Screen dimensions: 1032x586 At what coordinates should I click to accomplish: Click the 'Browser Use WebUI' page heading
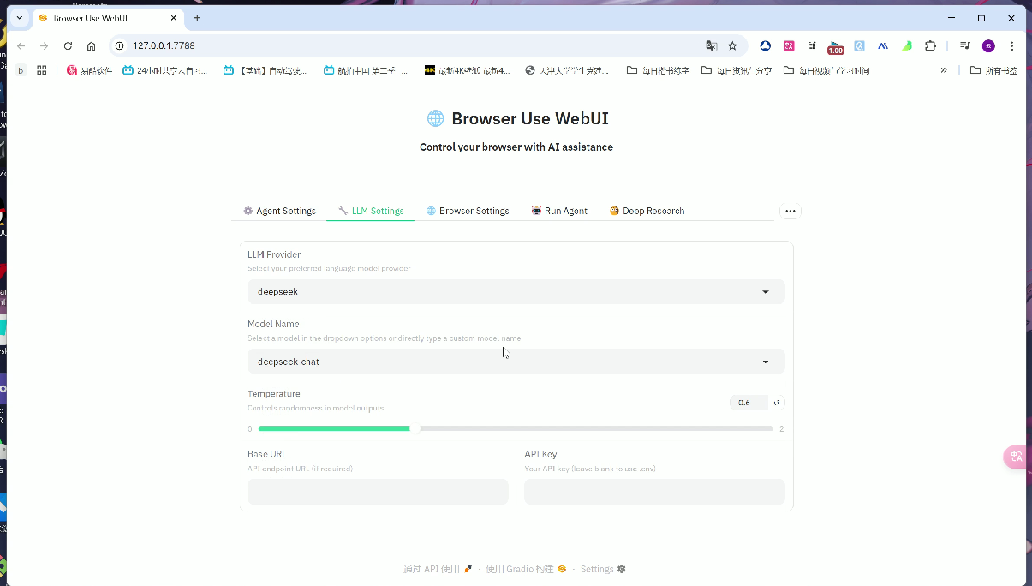(x=517, y=119)
